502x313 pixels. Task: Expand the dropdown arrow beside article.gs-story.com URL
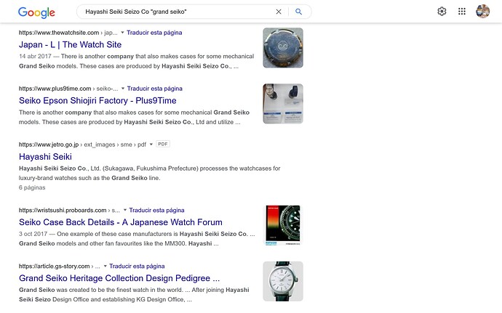[105, 266]
